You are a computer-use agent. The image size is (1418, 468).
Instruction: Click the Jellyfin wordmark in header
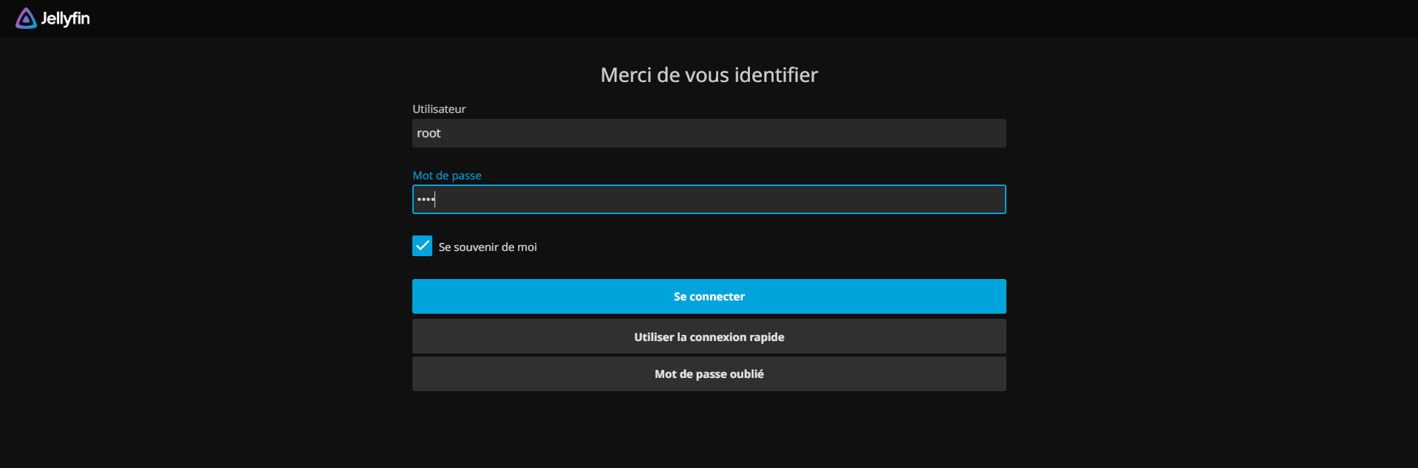pos(65,18)
